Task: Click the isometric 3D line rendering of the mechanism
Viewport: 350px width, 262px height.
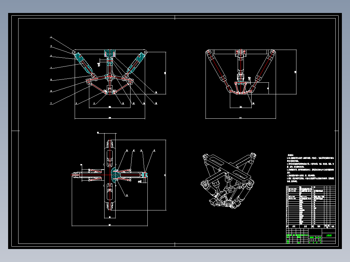Action: [x=229, y=181]
